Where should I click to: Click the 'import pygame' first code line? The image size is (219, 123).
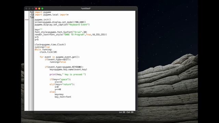coord(43,12)
